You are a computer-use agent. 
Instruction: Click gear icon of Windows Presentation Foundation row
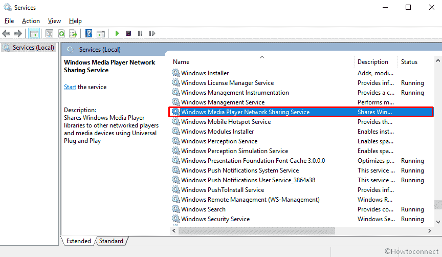tap(176, 161)
